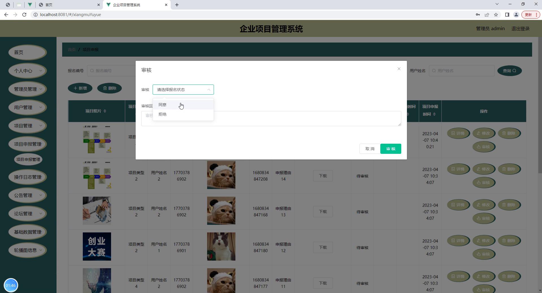Bookmark this page with star icon

(x=496, y=15)
